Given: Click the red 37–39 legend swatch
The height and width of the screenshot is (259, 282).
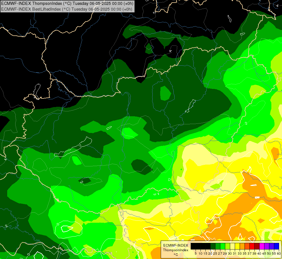Looking at the screenshot, I should [252, 246].
